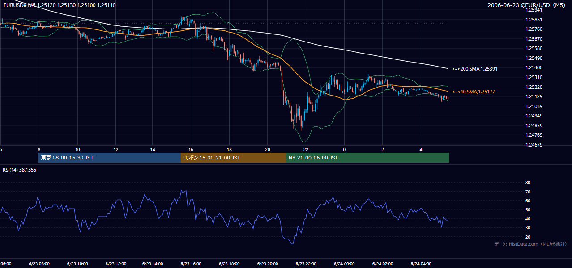The width and height of the screenshot is (572, 268).
Task: Click hour label 0 under the price chart
Action: [345, 149]
